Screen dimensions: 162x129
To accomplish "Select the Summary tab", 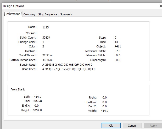I will point(66,14).
